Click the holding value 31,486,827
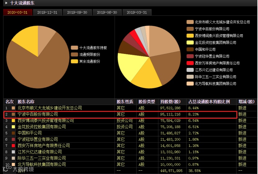 coord(170,133)
